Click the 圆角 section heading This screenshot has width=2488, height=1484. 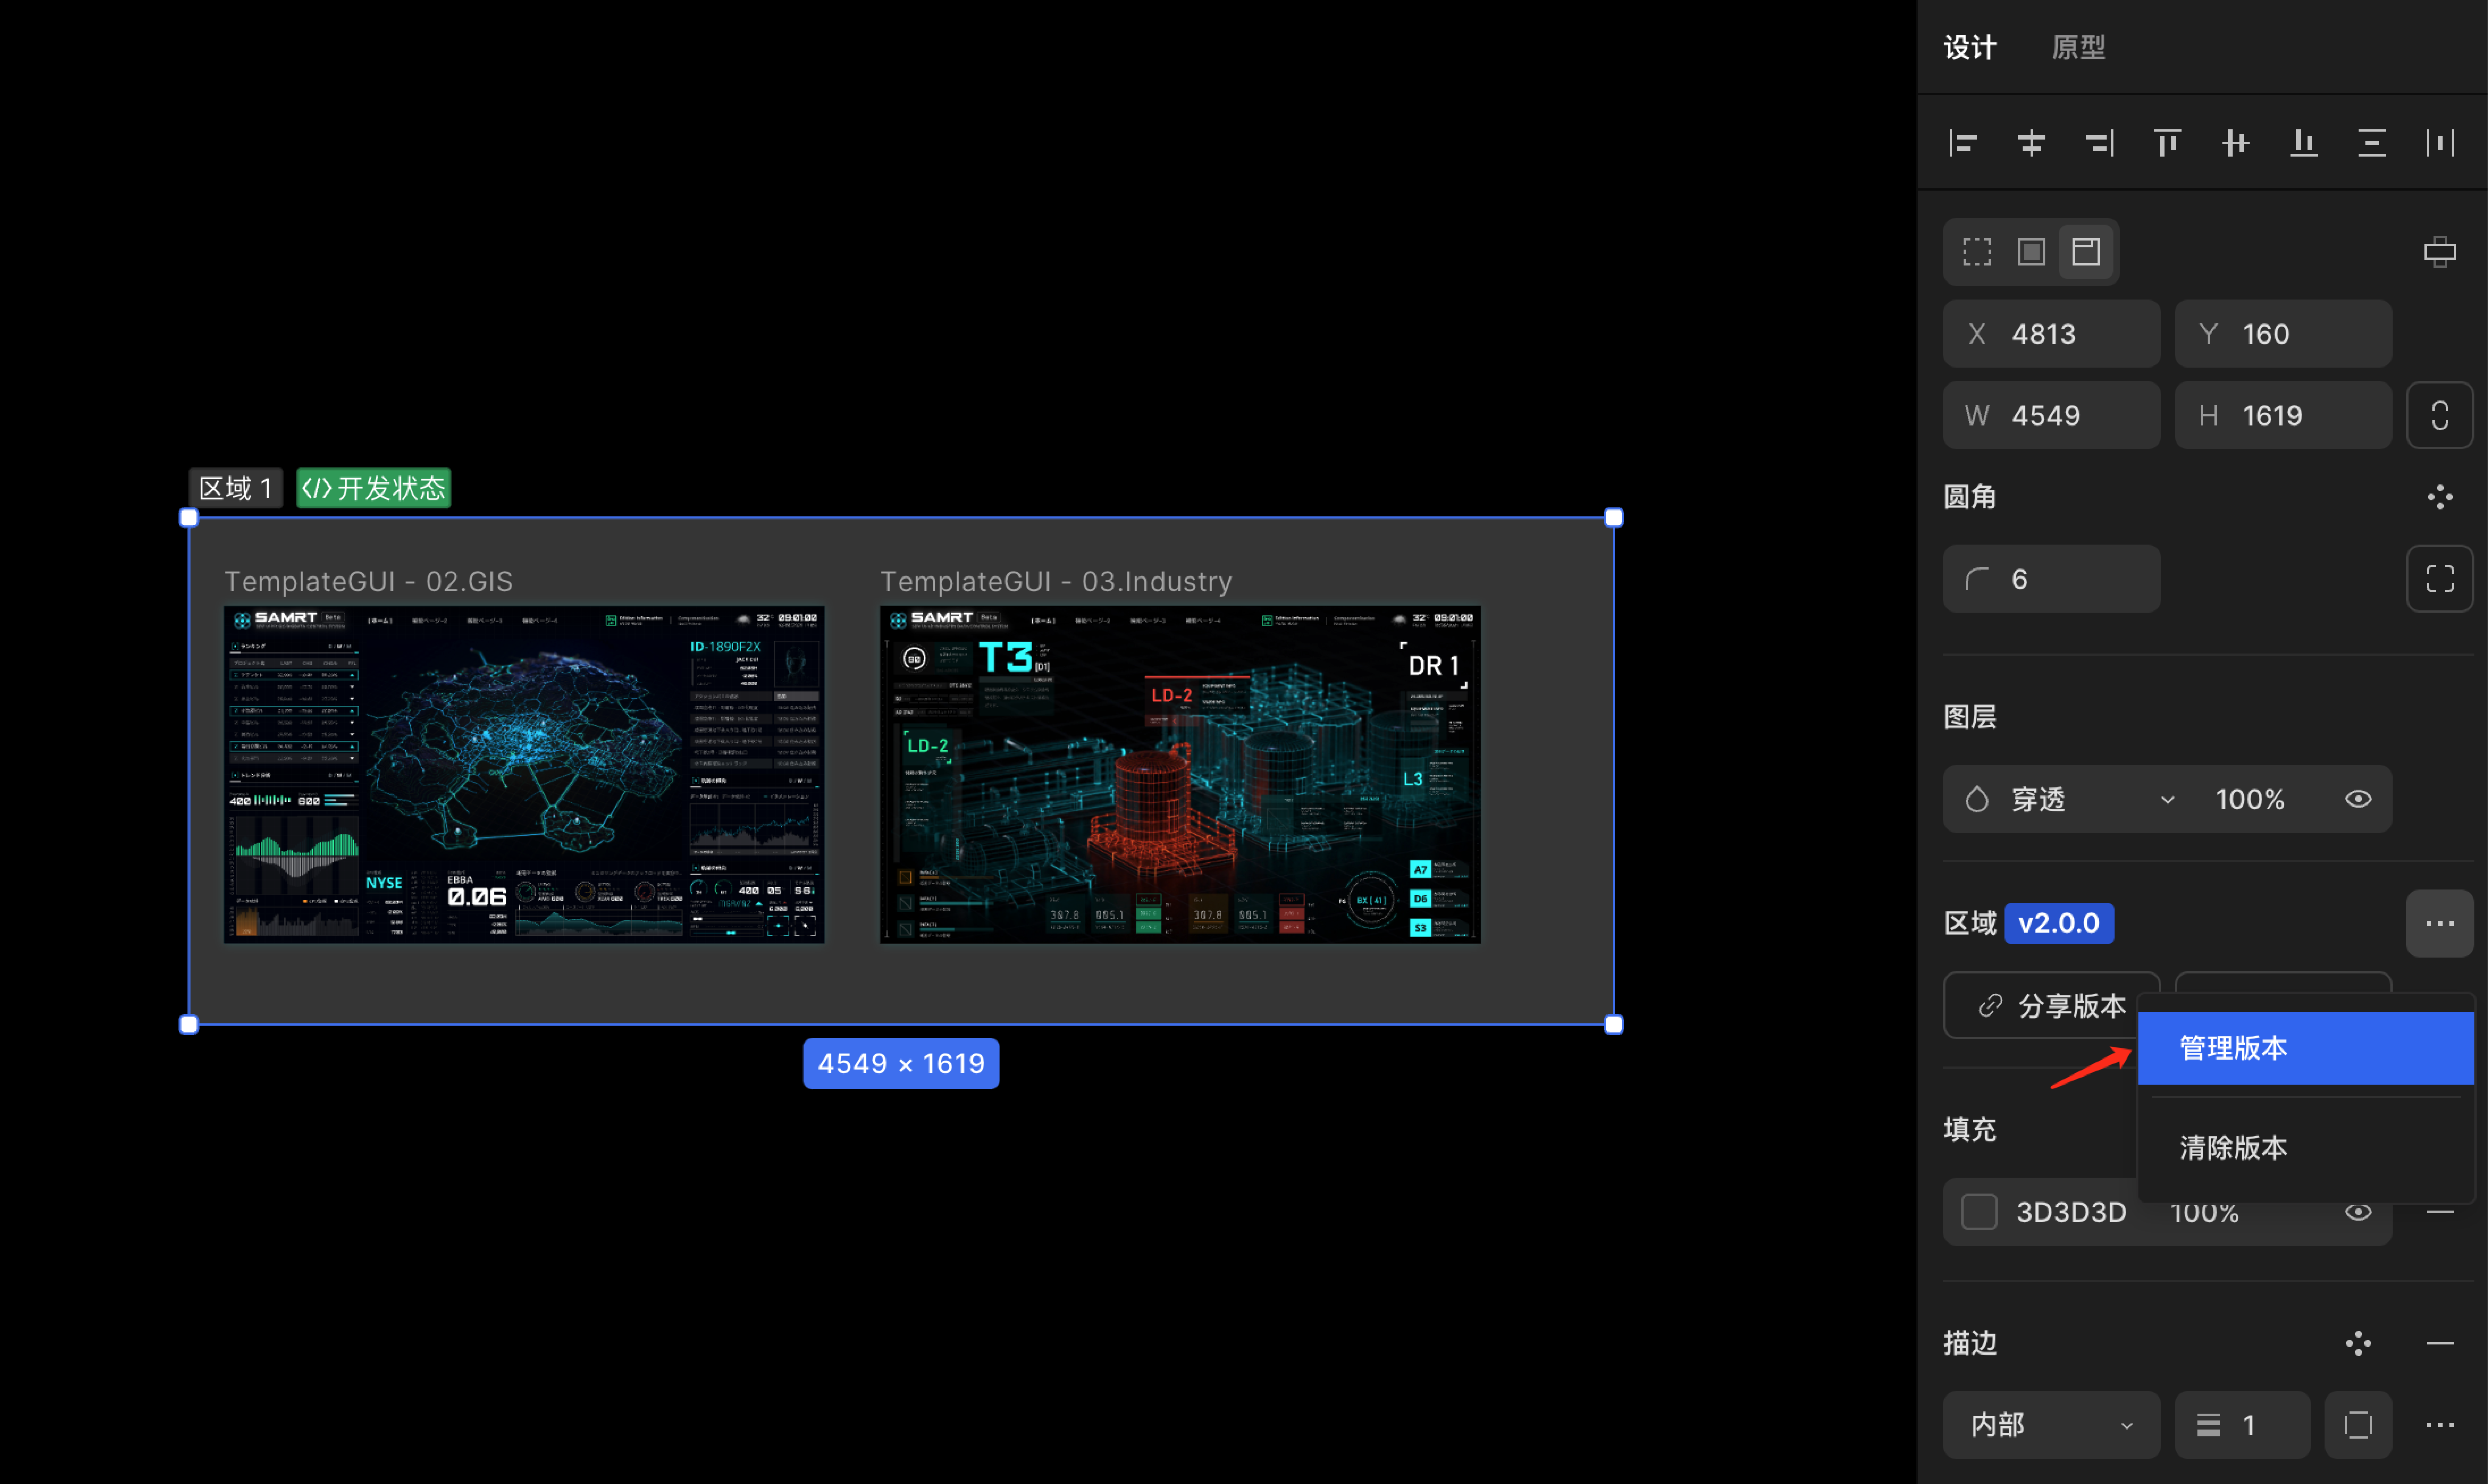tap(1970, 497)
